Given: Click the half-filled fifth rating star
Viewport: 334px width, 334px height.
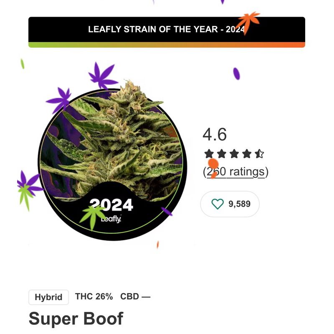Looking at the screenshot, I should point(259,154).
